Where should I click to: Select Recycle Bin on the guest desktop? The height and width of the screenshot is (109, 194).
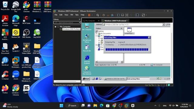pos(87,48)
